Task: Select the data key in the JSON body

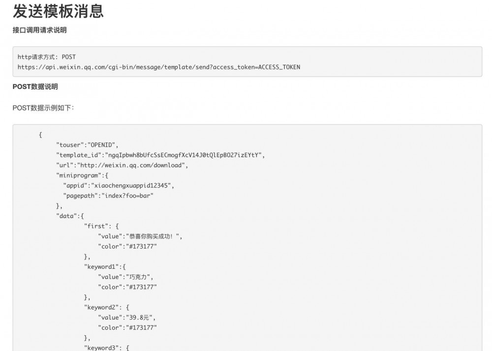Action: (66, 216)
